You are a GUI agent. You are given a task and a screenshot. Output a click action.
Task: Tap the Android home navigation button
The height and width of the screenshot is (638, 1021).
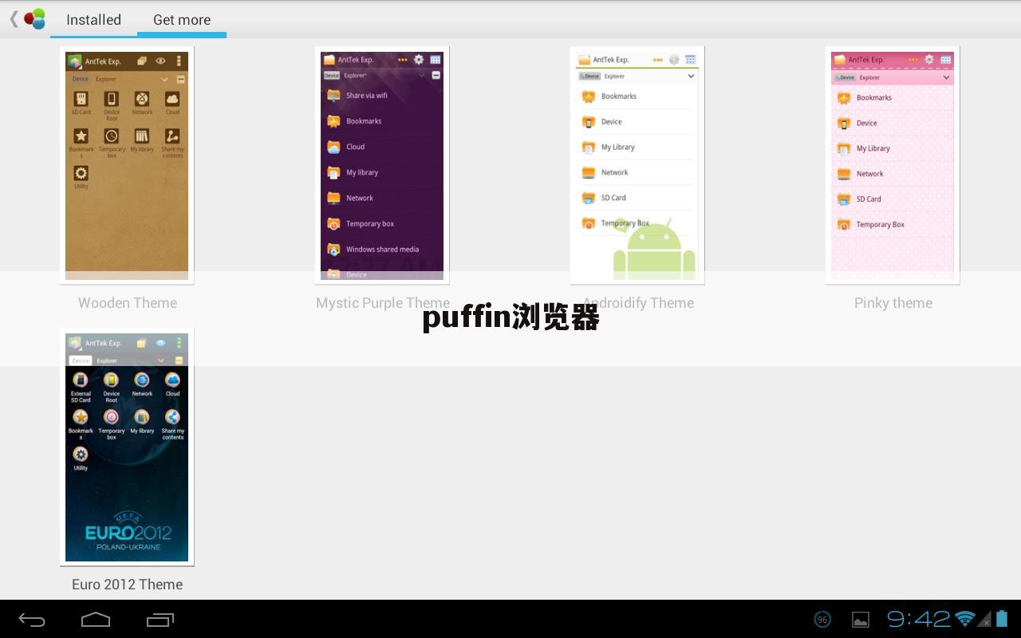[96, 620]
